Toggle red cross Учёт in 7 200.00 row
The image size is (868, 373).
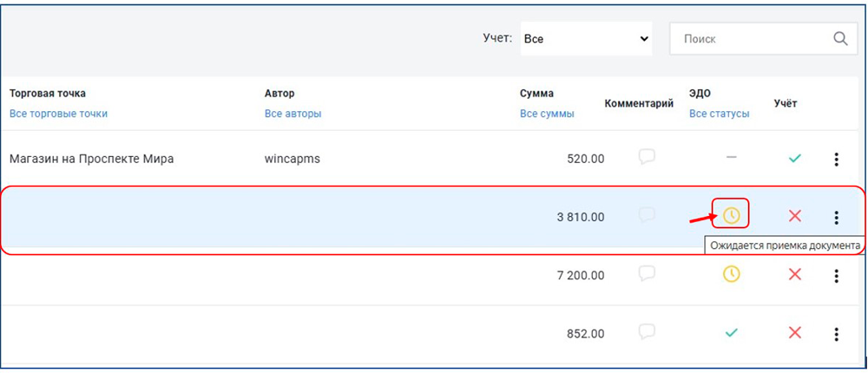click(794, 274)
